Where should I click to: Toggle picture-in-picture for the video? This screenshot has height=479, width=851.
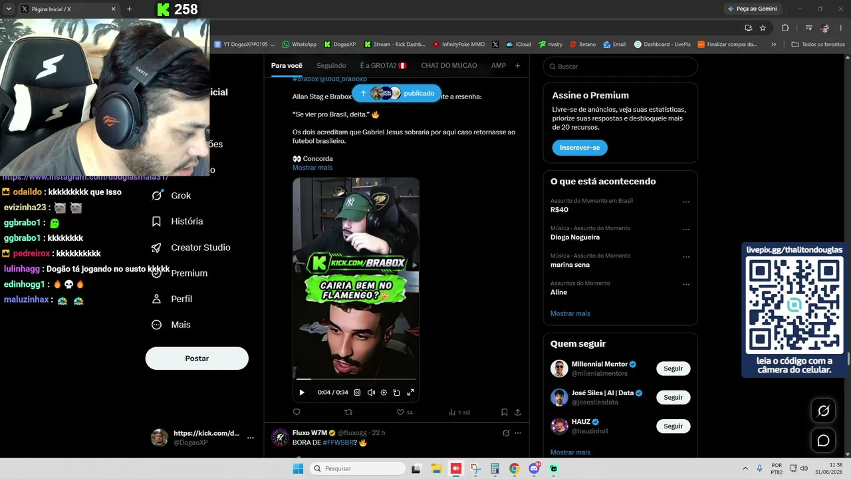397,393
